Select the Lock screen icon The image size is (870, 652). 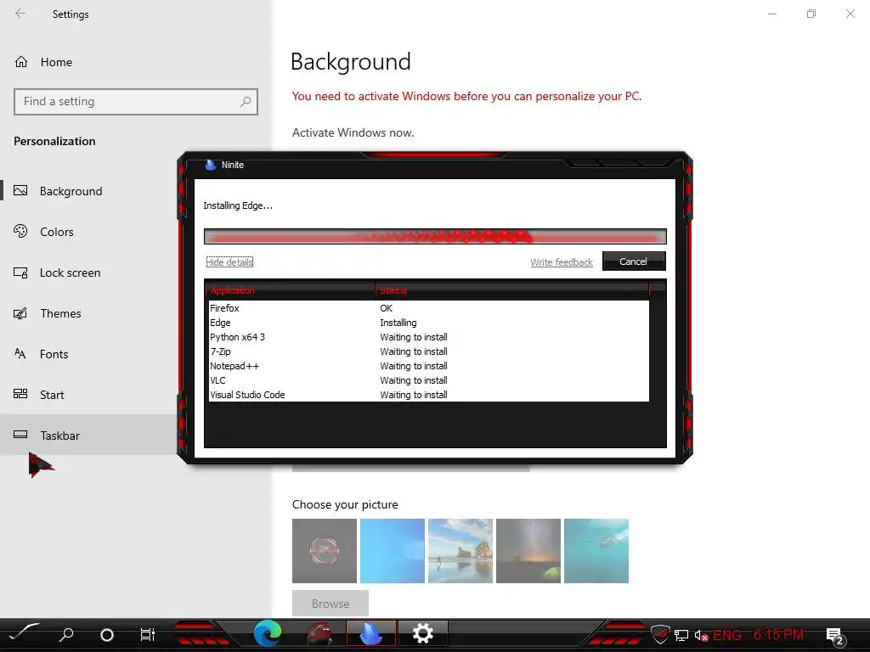click(20, 273)
